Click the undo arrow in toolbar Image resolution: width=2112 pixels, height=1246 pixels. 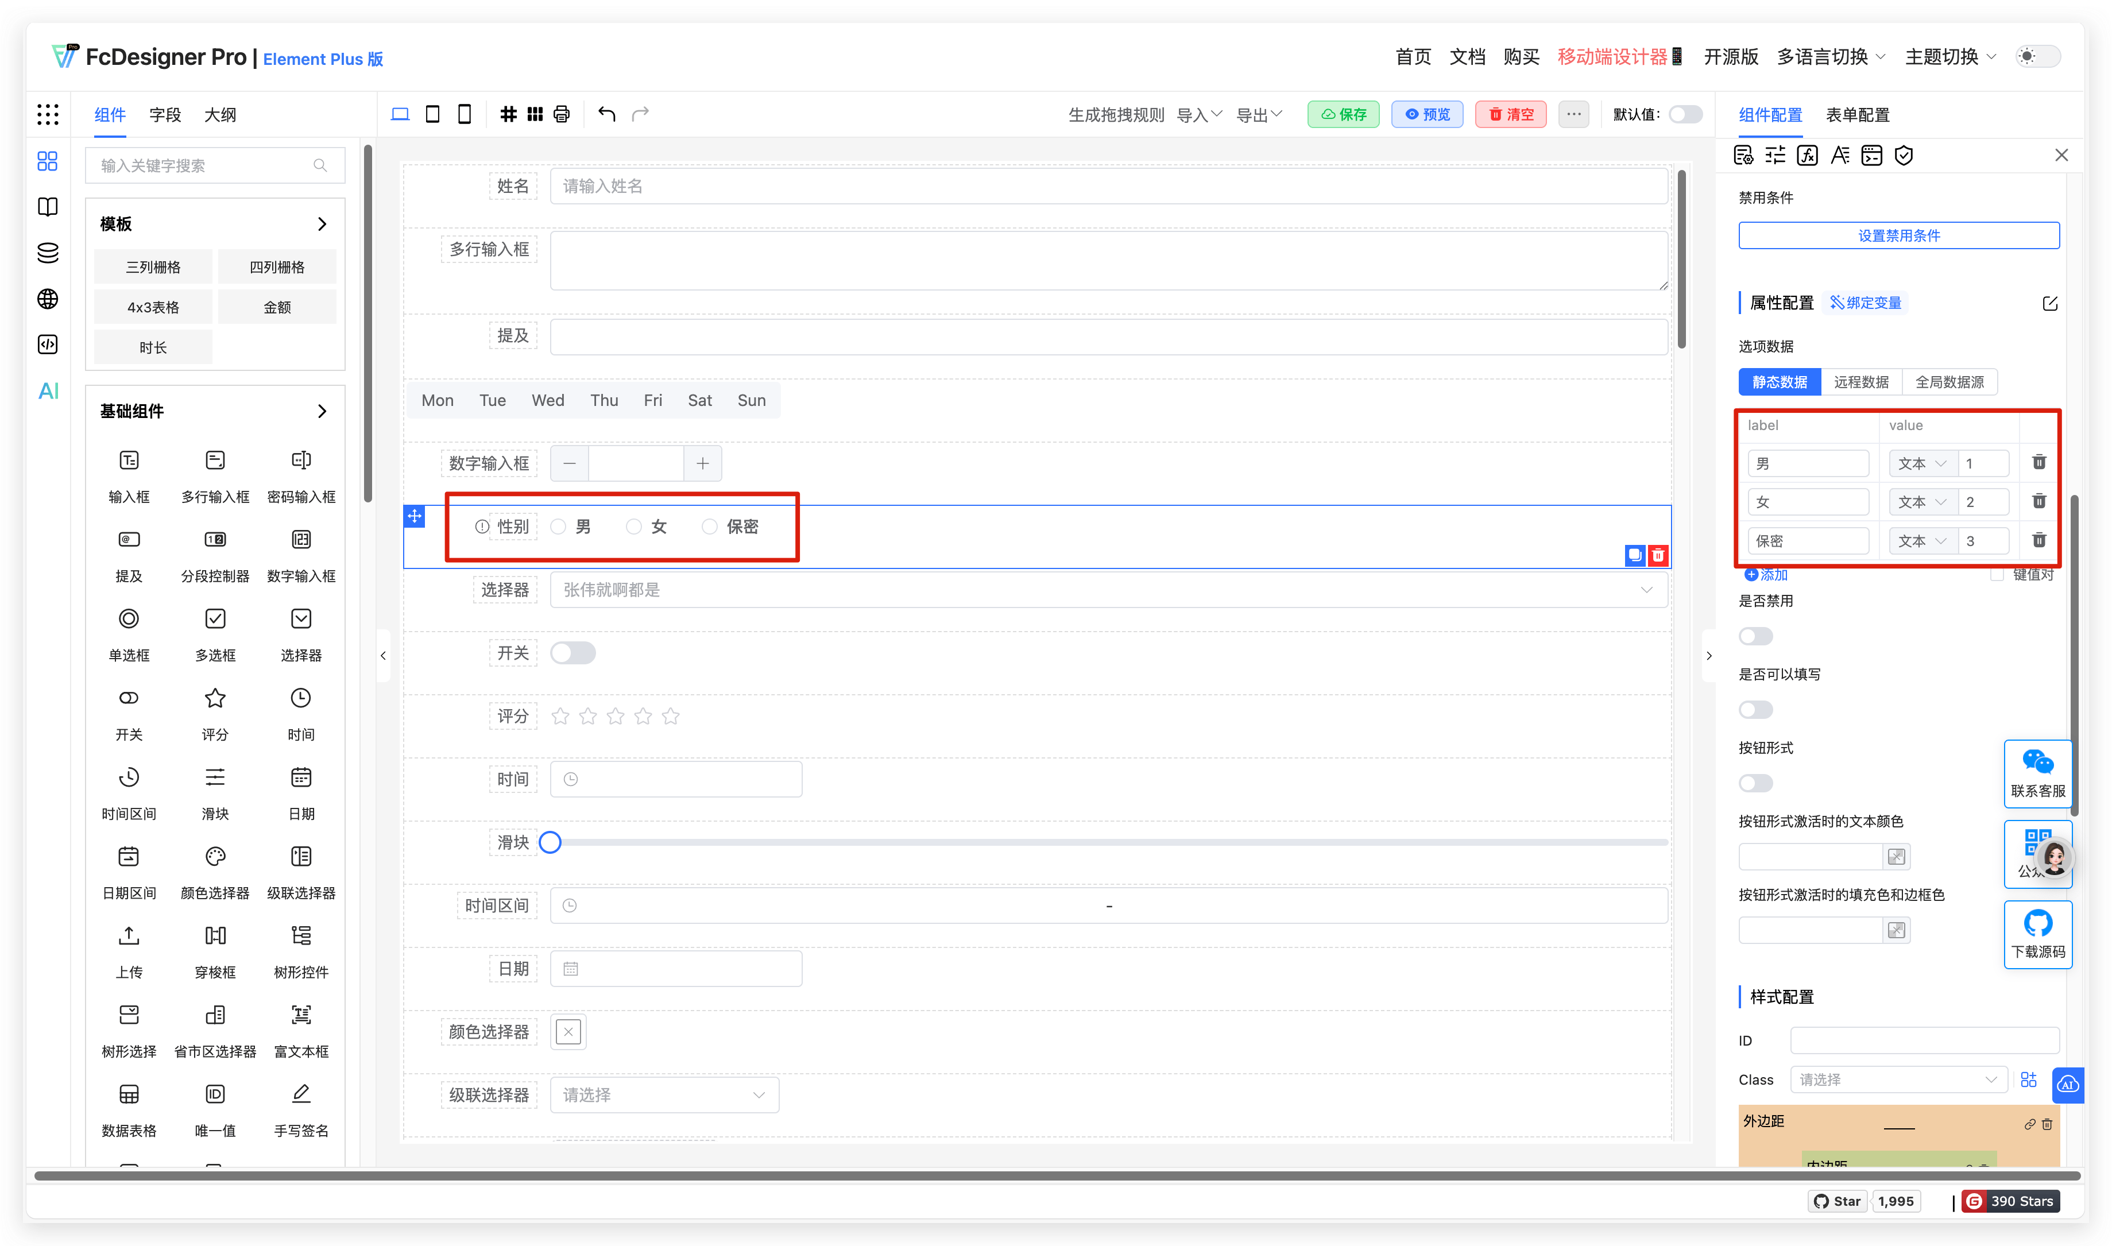(606, 114)
